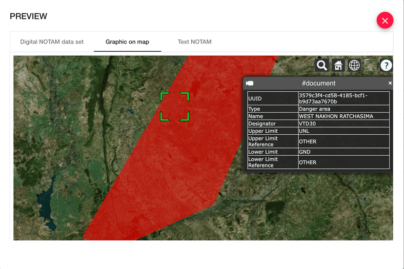Click the GND lower limit value
Image resolution: width=404 pixels, height=269 pixels.
point(304,152)
